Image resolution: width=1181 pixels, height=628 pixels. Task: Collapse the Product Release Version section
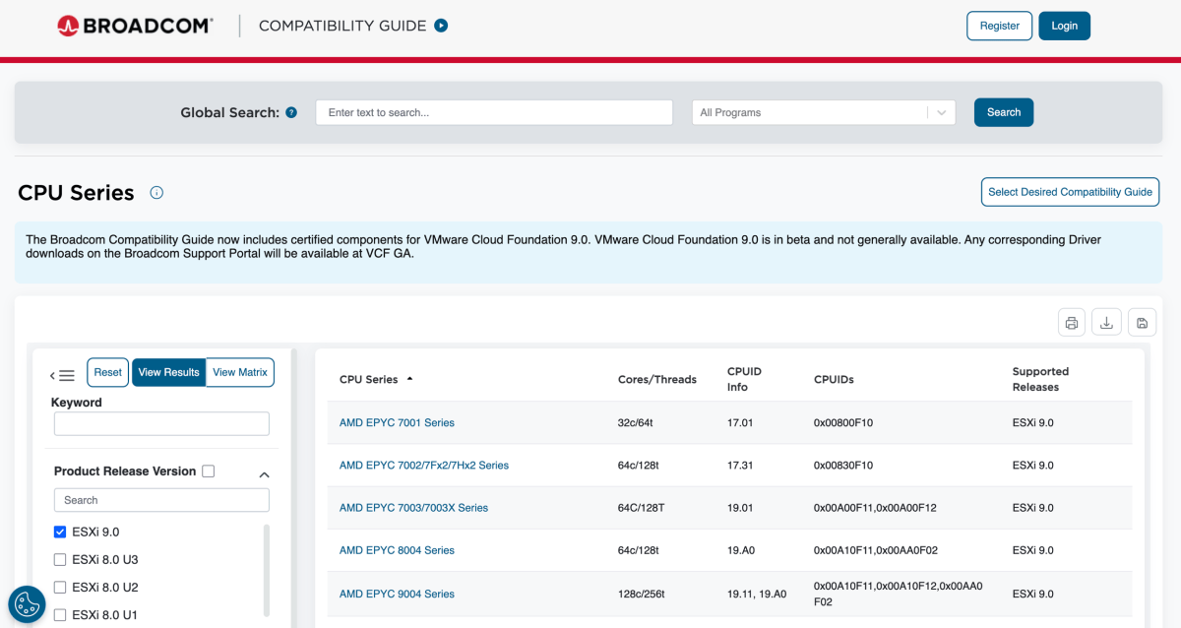(264, 474)
